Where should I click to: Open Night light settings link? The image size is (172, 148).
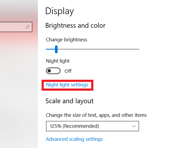click(67, 85)
